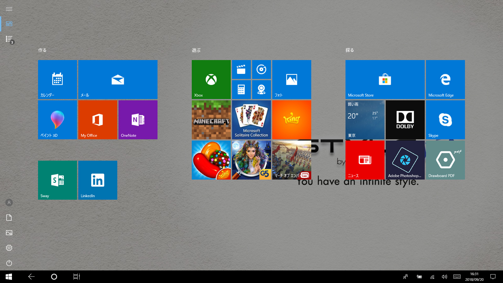Open the Groove Music tile
Image resolution: width=503 pixels, height=283 pixels.
coord(261,69)
